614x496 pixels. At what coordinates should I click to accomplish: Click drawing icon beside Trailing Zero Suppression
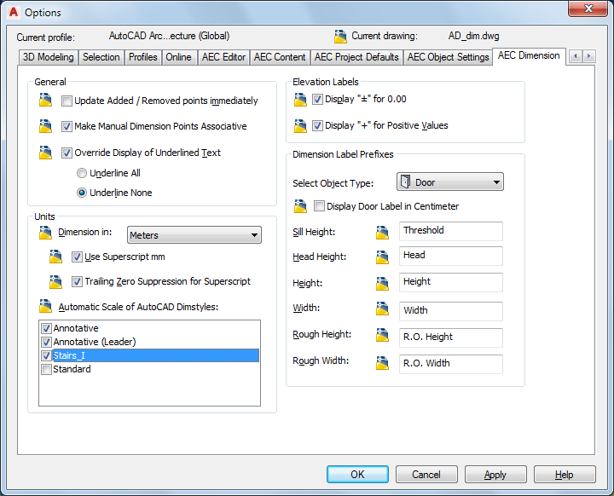click(x=55, y=281)
